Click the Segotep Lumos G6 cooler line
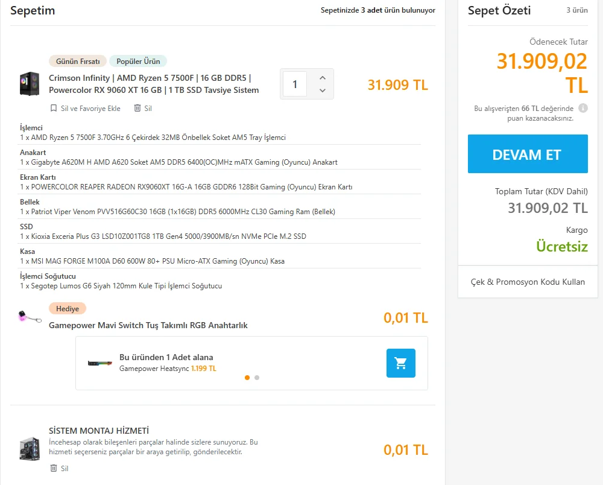The image size is (603, 485). pyautogui.click(x=121, y=286)
